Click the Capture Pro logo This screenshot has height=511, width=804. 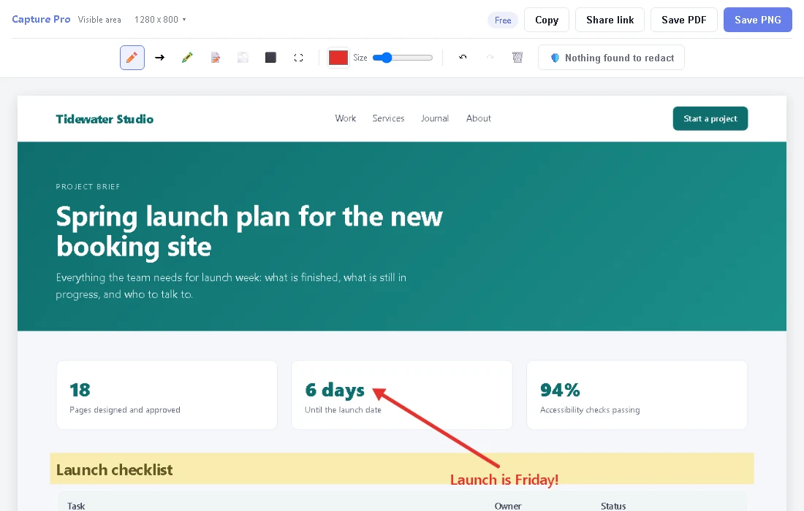tap(41, 20)
